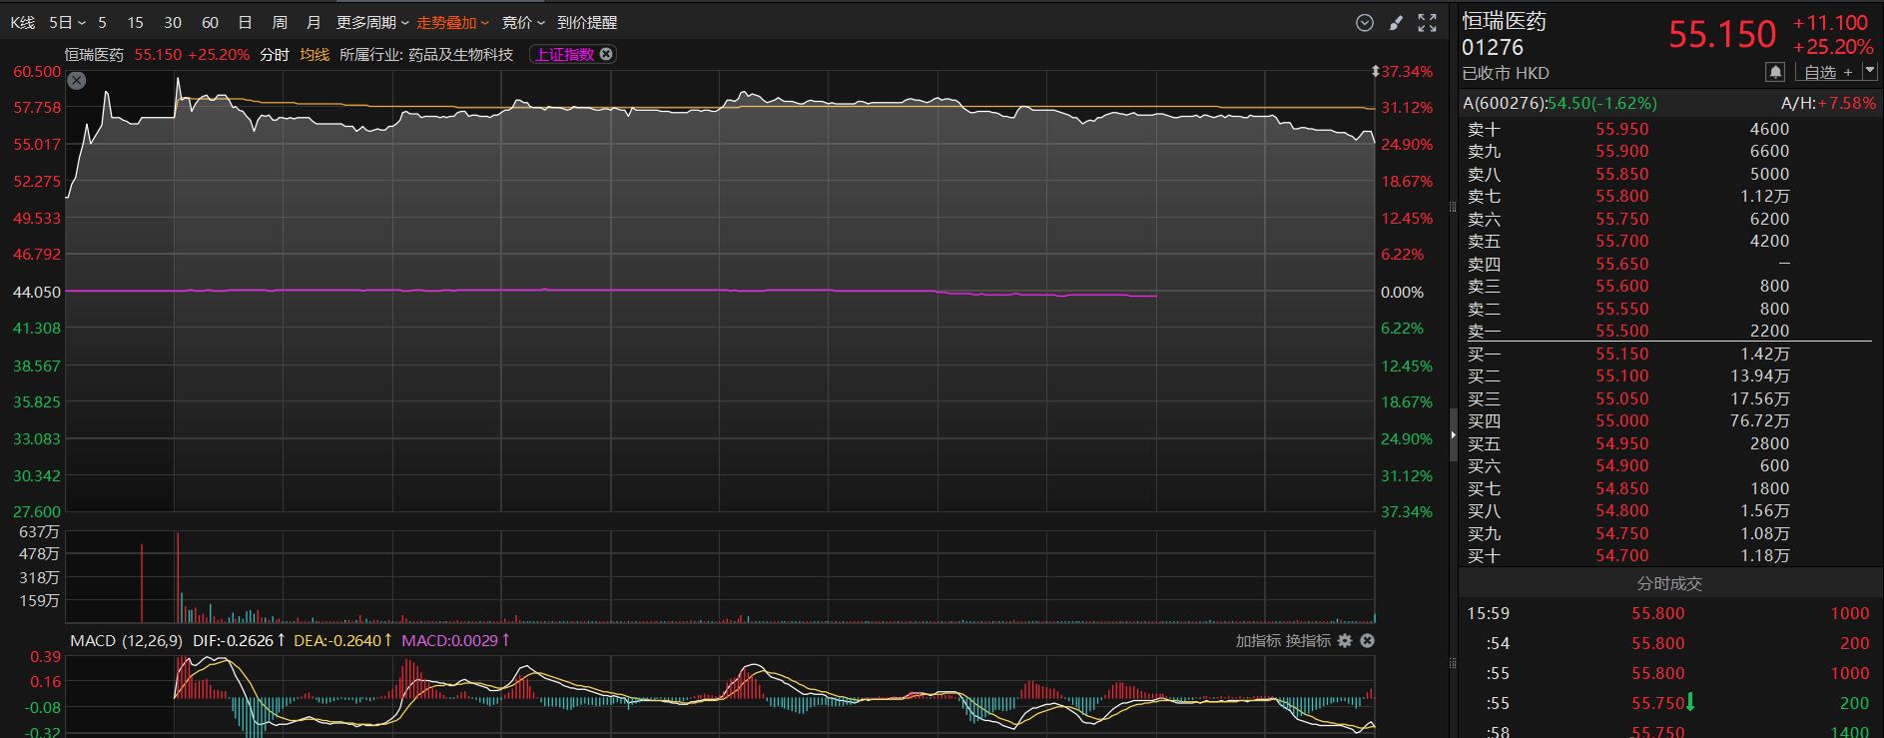Screen dimensions: 1884x738
Task: Open the dropdown arrow beside 自选
Action: pyautogui.click(x=1870, y=72)
